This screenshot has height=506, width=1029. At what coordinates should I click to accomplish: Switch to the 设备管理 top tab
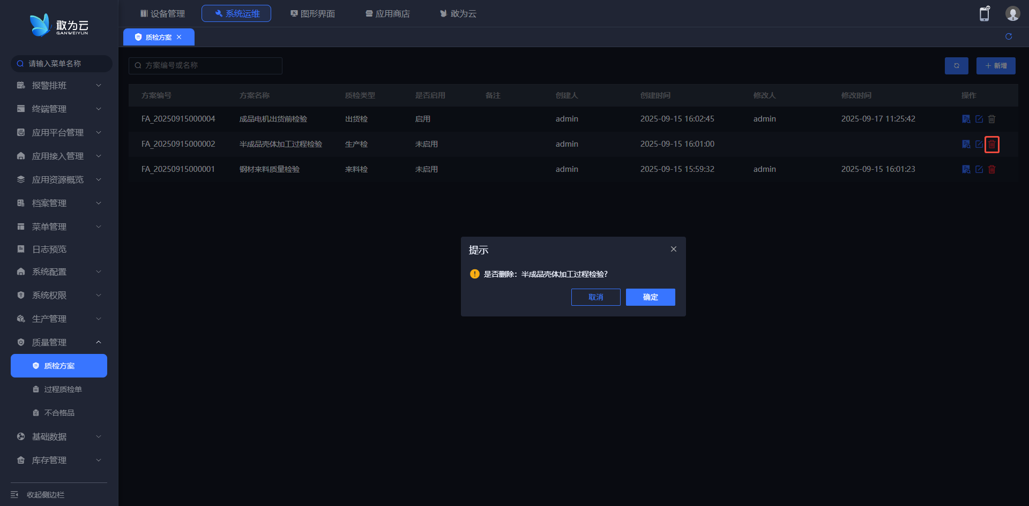tap(162, 14)
